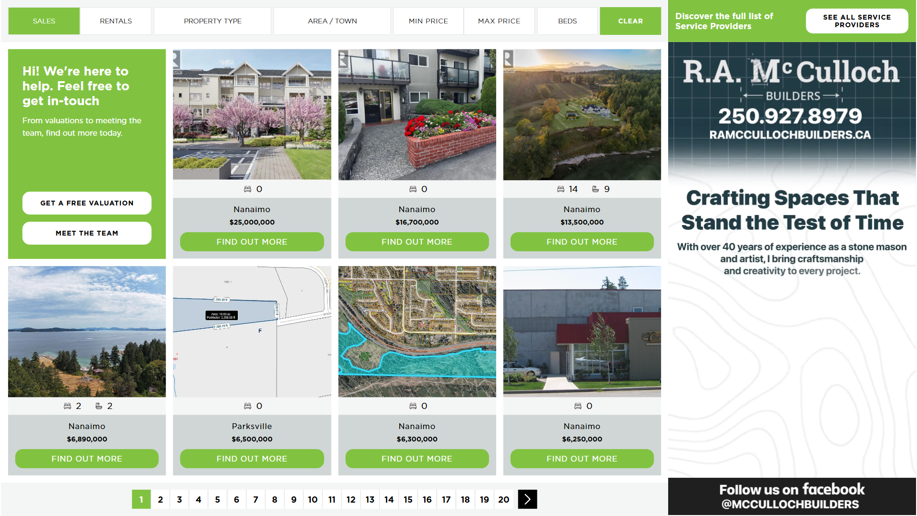Click bed icon on $13,500,000 Nanaimo listing
The image size is (917, 516).
tap(561, 189)
